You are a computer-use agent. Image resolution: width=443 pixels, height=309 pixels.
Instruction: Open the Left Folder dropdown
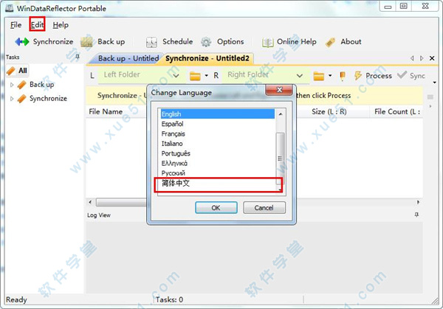click(x=176, y=76)
